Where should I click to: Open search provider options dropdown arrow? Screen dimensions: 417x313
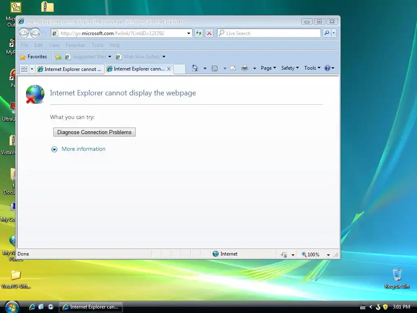click(334, 33)
